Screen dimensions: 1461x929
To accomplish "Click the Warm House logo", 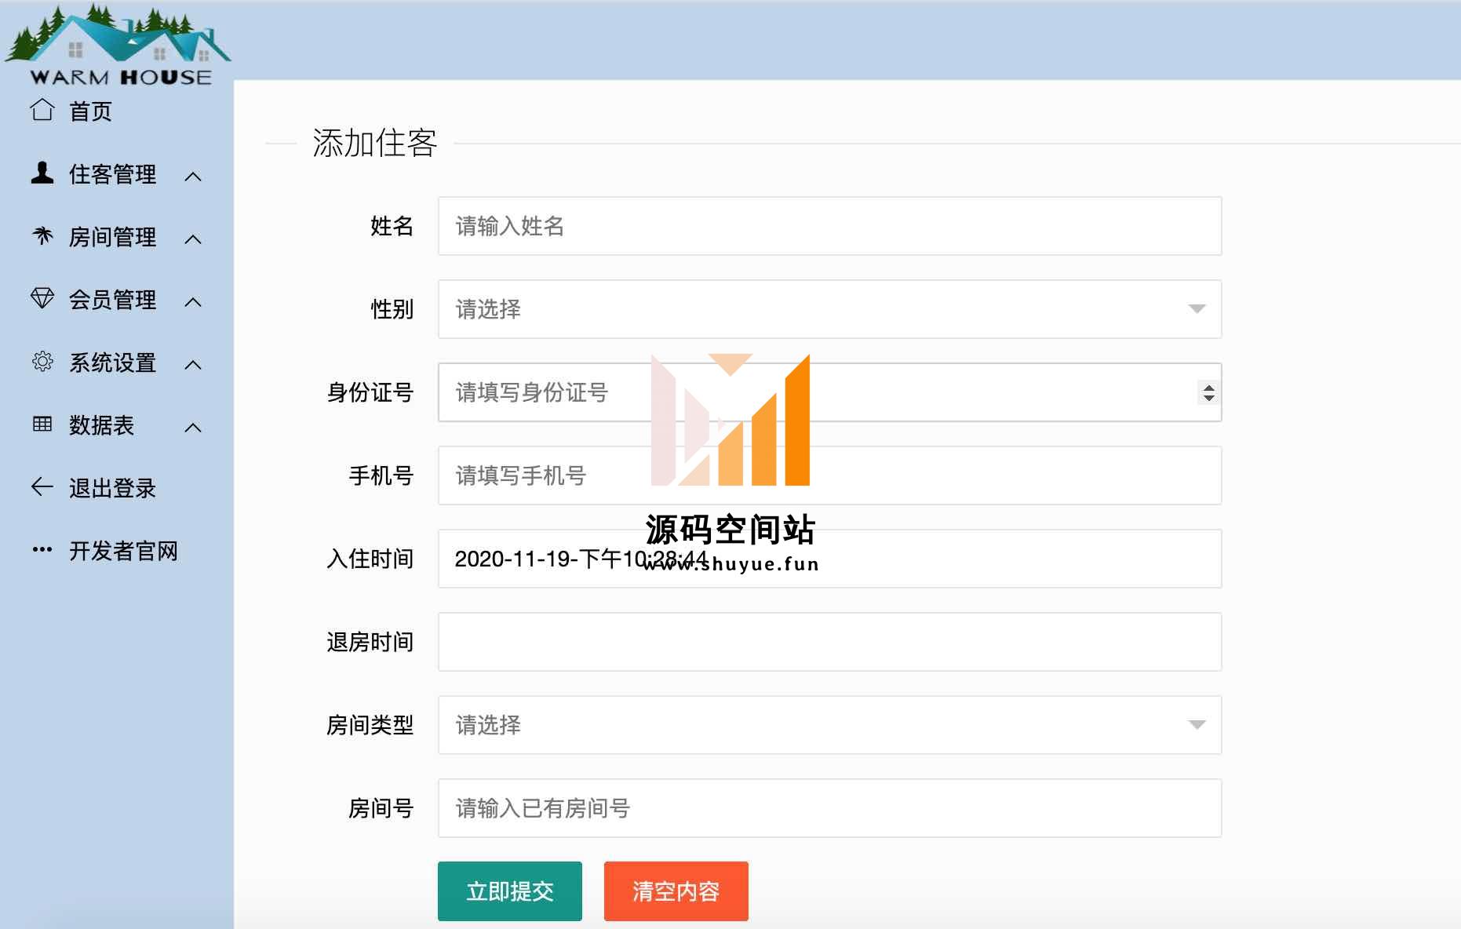I will tap(118, 44).
